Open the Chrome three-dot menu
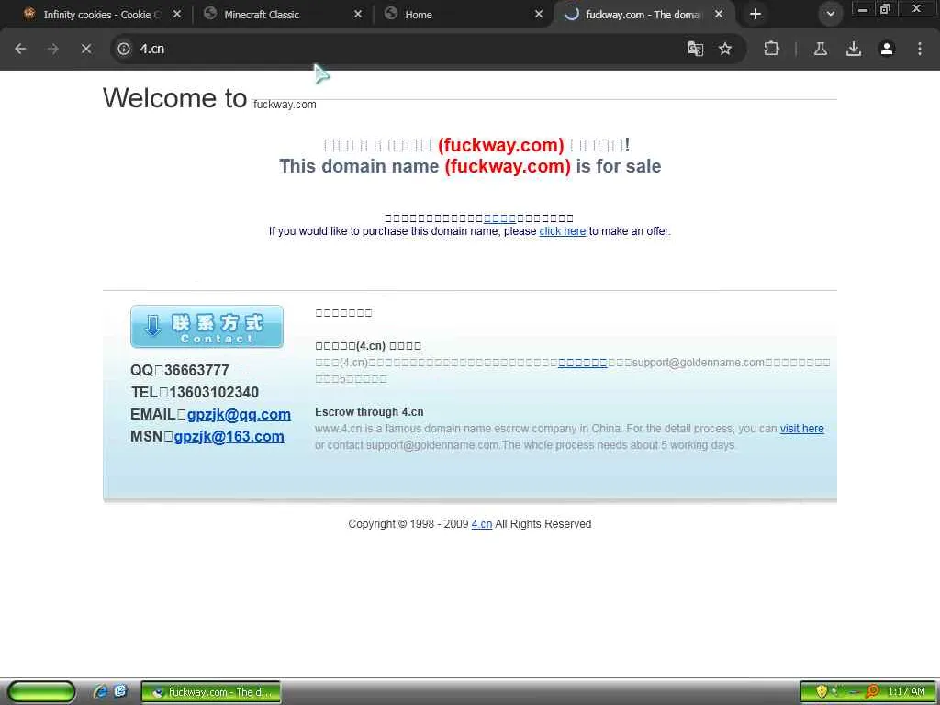Image resolution: width=940 pixels, height=705 pixels. coord(920,49)
